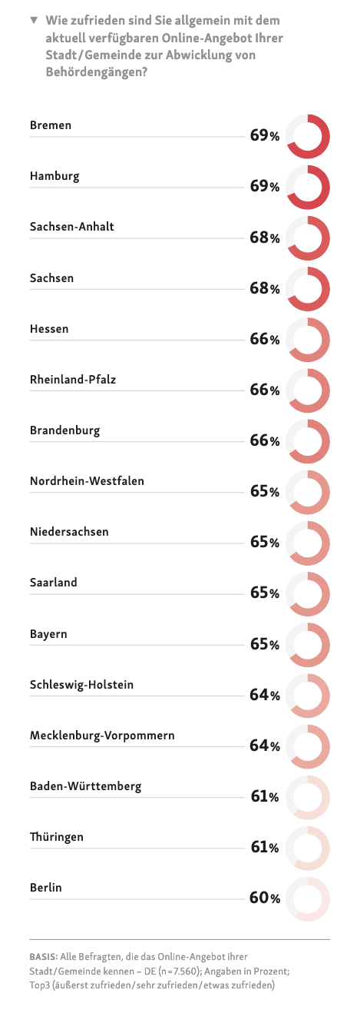The height and width of the screenshot is (1013, 347).
Task: Click the 60% value for Berlin
Action: coord(264,898)
